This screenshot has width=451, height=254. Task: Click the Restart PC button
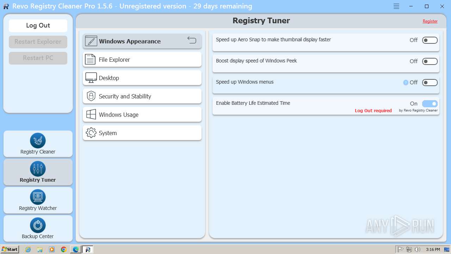pyautogui.click(x=38, y=58)
